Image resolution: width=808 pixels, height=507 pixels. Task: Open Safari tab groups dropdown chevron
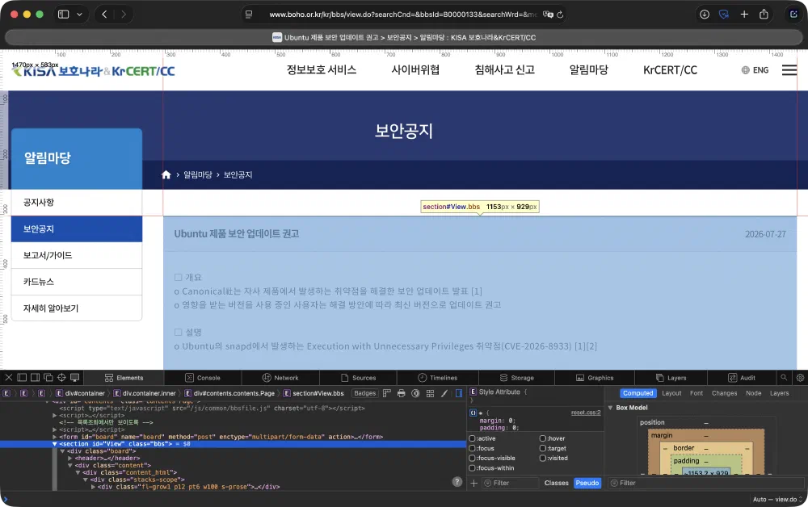(x=79, y=15)
